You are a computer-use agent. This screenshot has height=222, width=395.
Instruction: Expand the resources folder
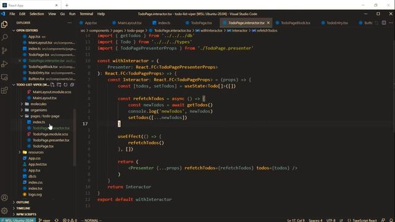pyautogui.click(x=36, y=152)
